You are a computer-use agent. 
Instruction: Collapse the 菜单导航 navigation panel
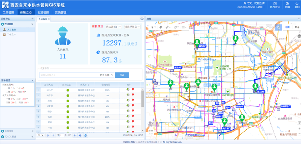pos(32,19)
